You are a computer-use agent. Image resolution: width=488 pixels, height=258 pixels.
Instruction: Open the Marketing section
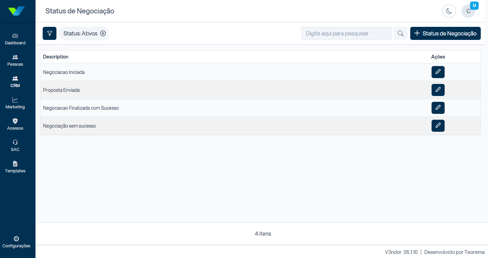pyautogui.click(x=15, y=103)
